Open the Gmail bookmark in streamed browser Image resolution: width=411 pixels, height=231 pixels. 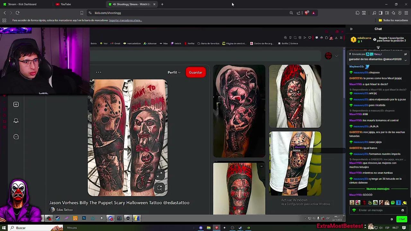[116, 43]
